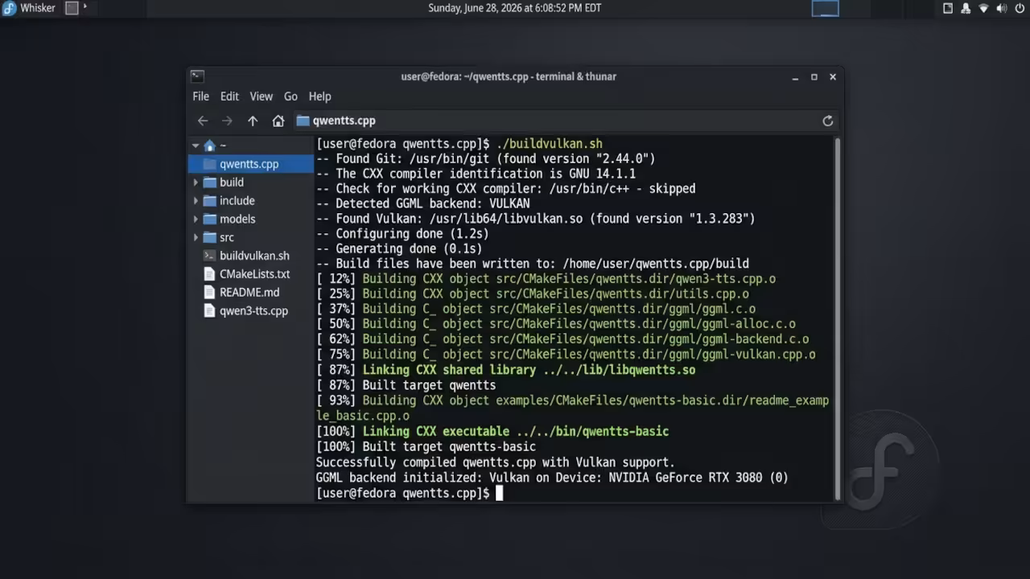Image resolution: width=1030 pixels, height=579 pixels.
Task: Expand the src folder
Action: [x=196, y=237]
